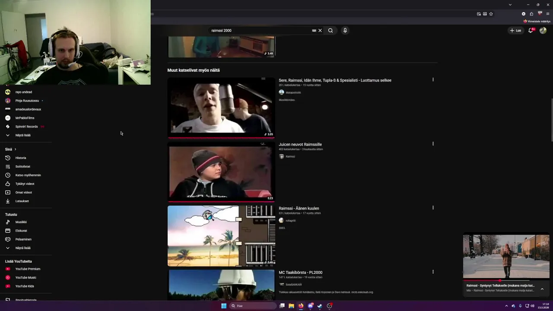Open YouTube notifications bell

pos(531,30)
